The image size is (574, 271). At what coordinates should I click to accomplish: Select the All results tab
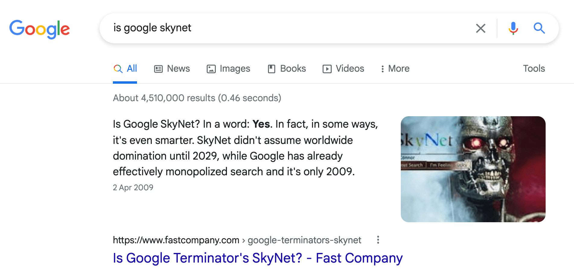coord(125,69)
